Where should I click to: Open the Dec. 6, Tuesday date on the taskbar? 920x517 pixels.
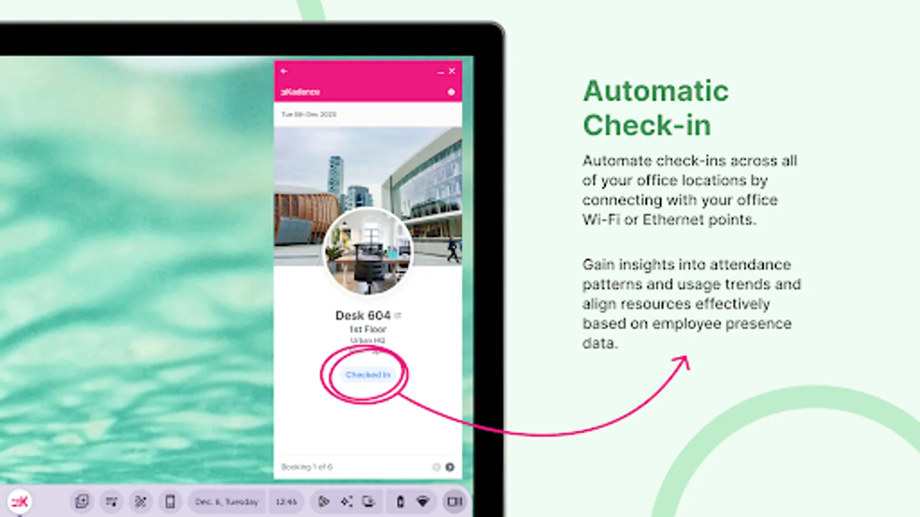coord(227,501)
